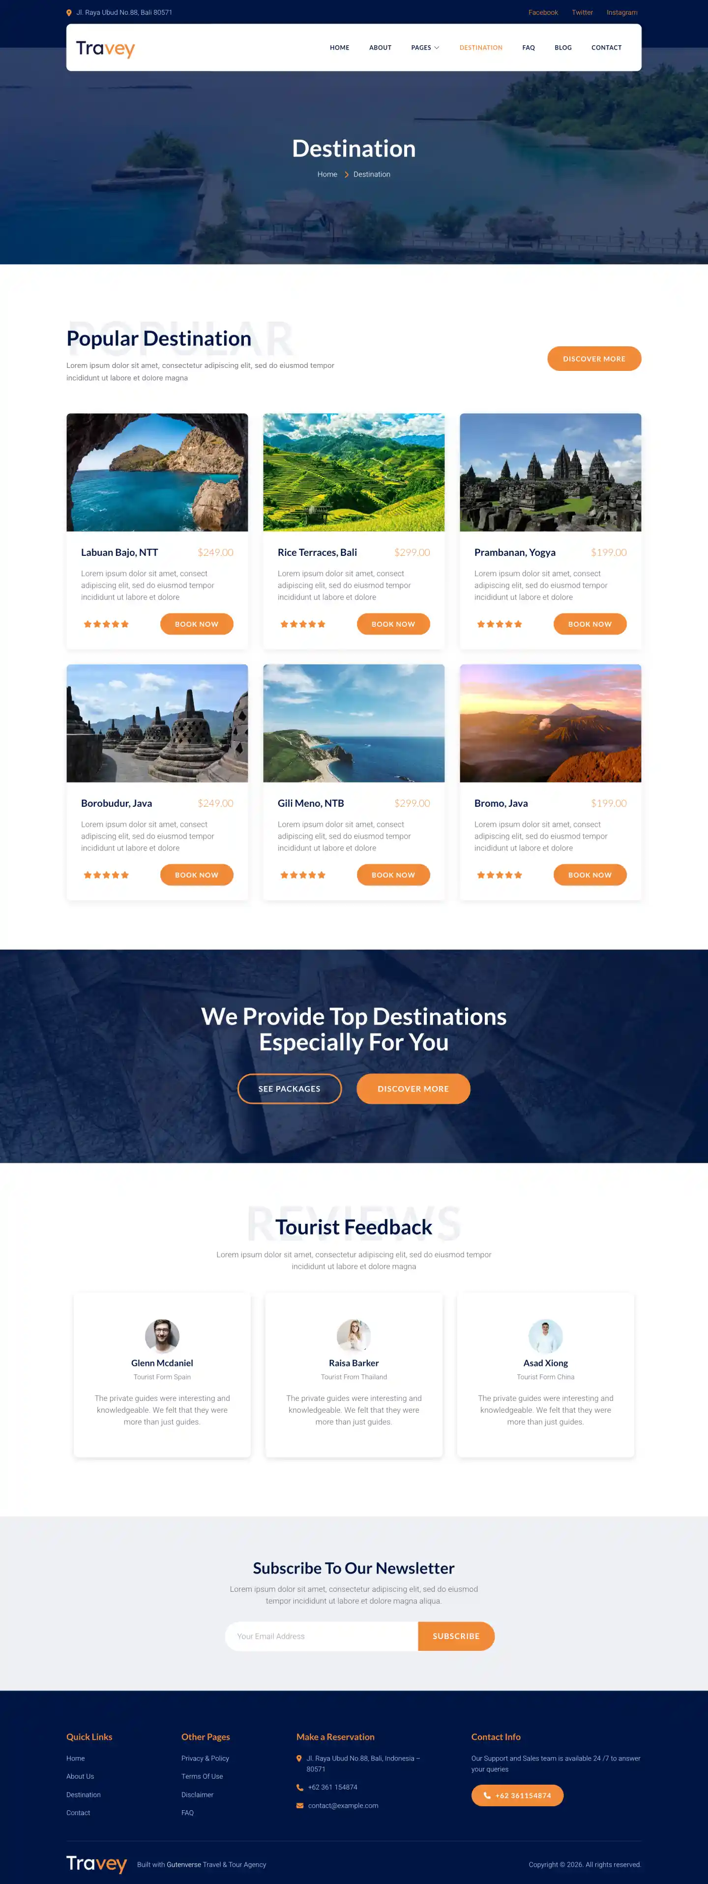Click the Travey logo in header
The image size is (708, 1884).
pos(105,48)
